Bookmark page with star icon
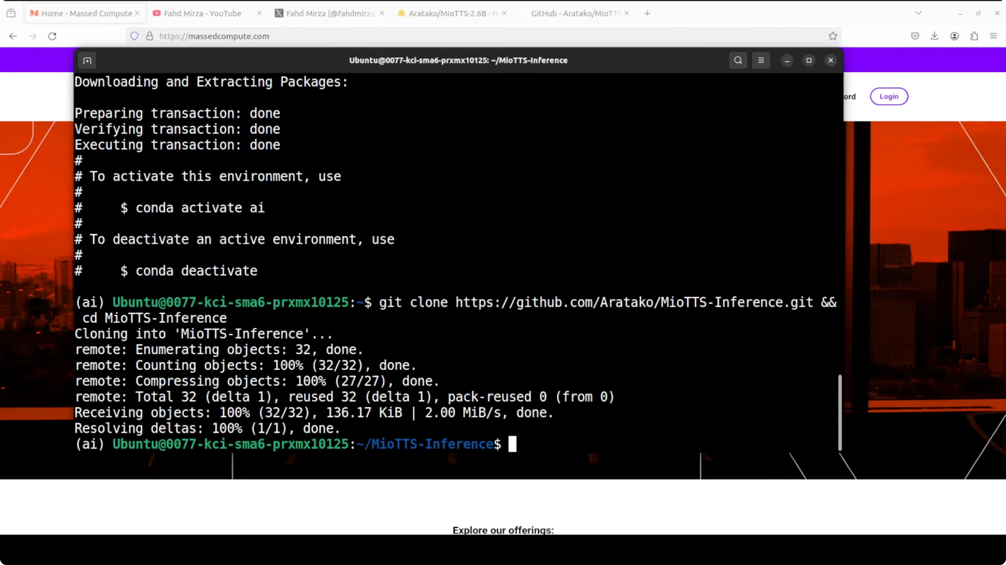This screenshot has height=565, width=1006. click(833, 36)
